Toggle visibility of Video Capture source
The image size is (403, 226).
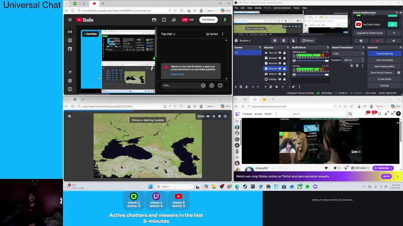(x=280, y=74)
